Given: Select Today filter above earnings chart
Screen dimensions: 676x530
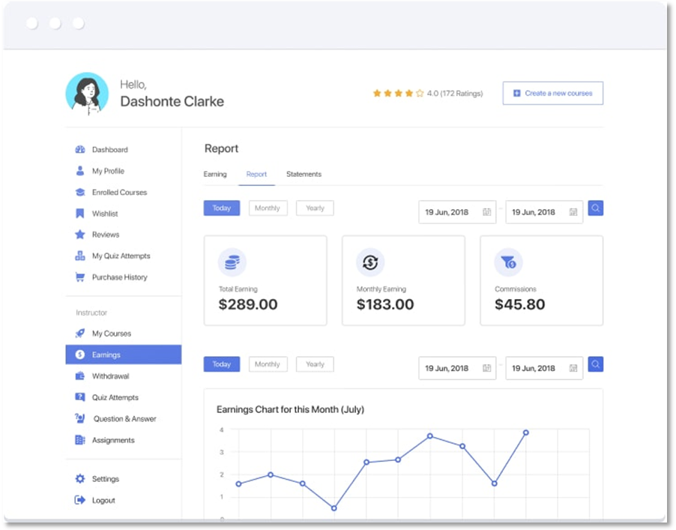Looking at the screenshot, I should click(222, 364).
